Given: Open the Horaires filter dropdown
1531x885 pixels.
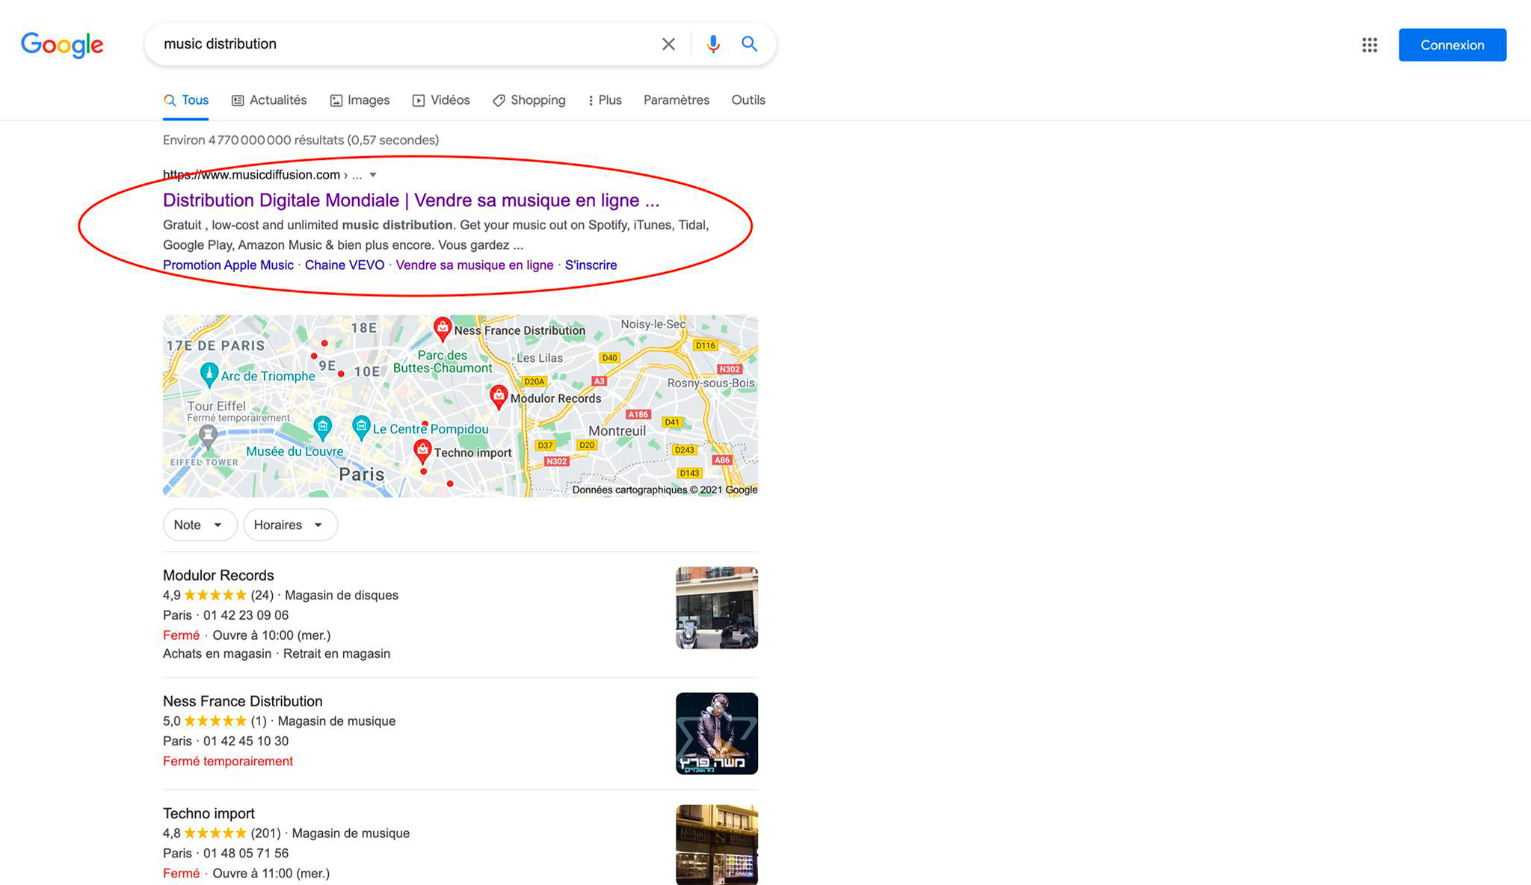Looking at the screenshot, I should (290, 525).
